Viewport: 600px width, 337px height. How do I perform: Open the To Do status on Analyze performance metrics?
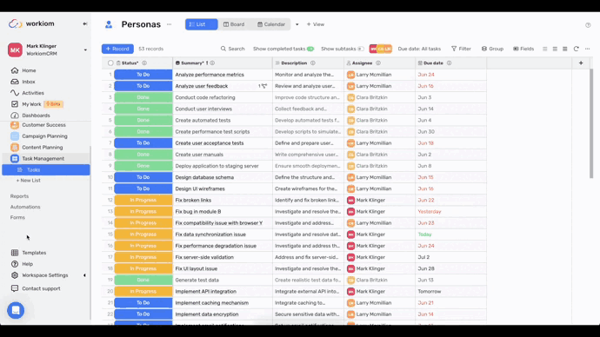(143, 75)
